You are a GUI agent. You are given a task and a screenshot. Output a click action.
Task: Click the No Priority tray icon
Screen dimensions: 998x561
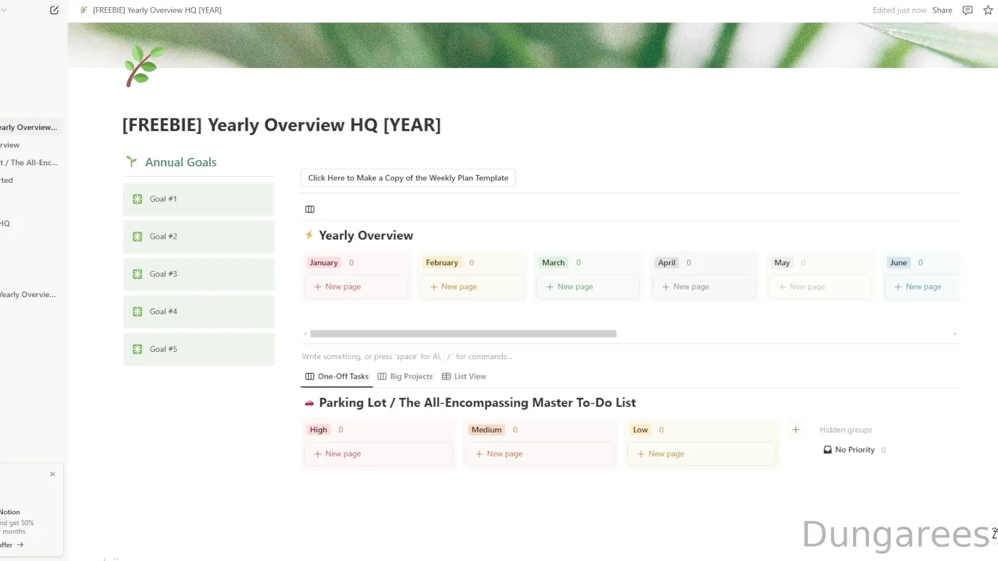[828, 450]
